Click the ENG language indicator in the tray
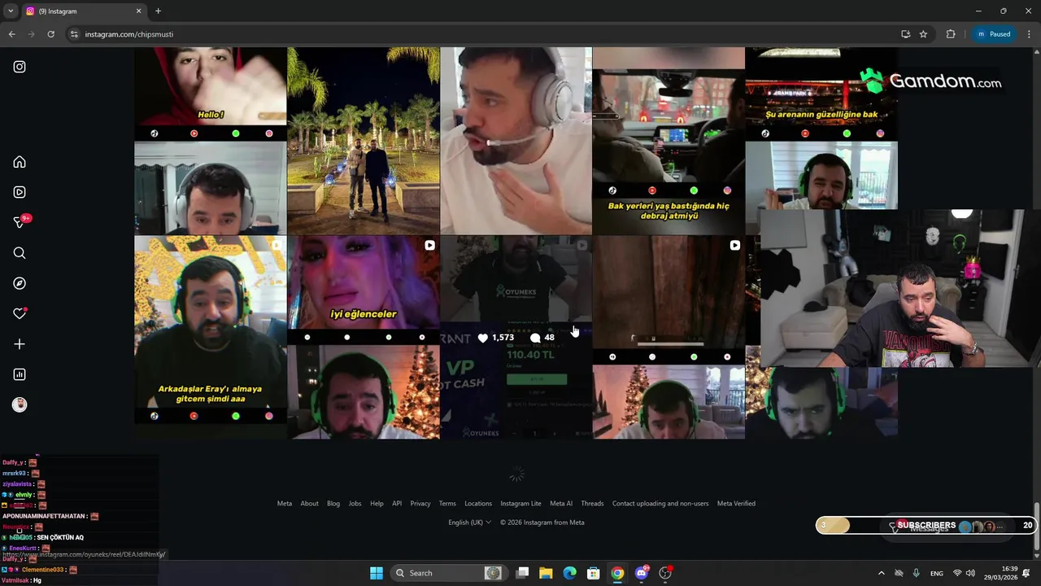Viewport: 1041px width, 586px height. pyautogui.click(x=937, y=573)
